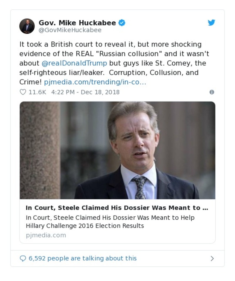This screenshot has width=235, height=281.
Task: Click the bold card headline about Steele
Action: click(117, 208)
